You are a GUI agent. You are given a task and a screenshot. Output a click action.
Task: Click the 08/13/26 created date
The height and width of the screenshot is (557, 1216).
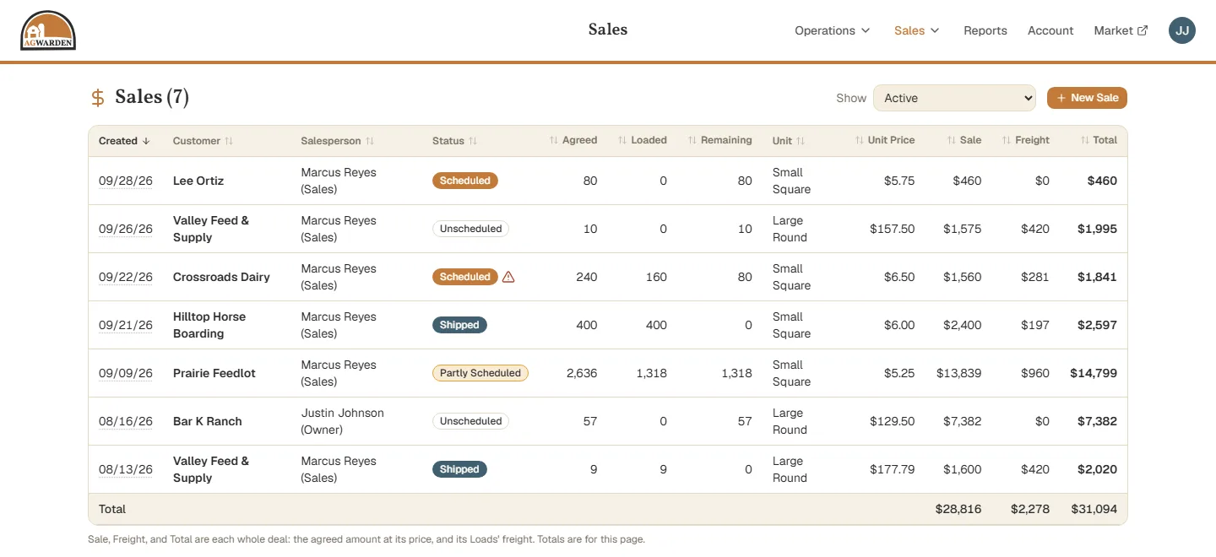pos(126,469)
